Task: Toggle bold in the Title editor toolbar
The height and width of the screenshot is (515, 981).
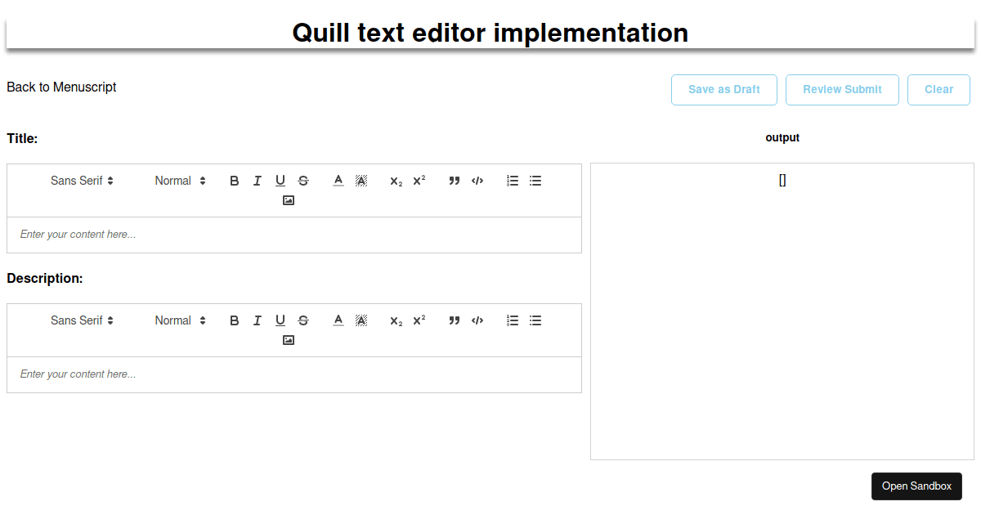Action: point(235,181)
